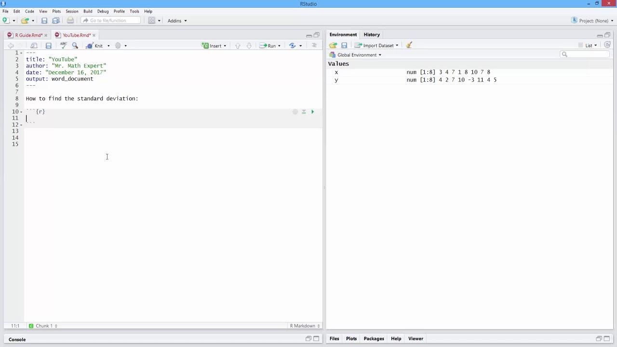The width and height of the screenshot is (617, 347).
Task: Click the Open File folder icon in main toolbar
Action: pyautogui.click(x=25, y=21)
